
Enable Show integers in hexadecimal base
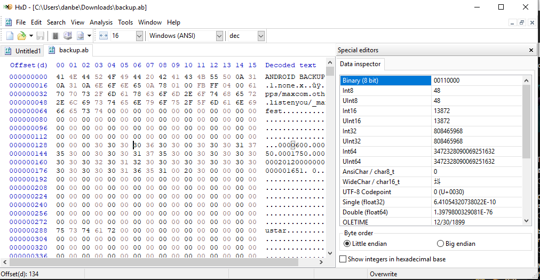(393, 259)
